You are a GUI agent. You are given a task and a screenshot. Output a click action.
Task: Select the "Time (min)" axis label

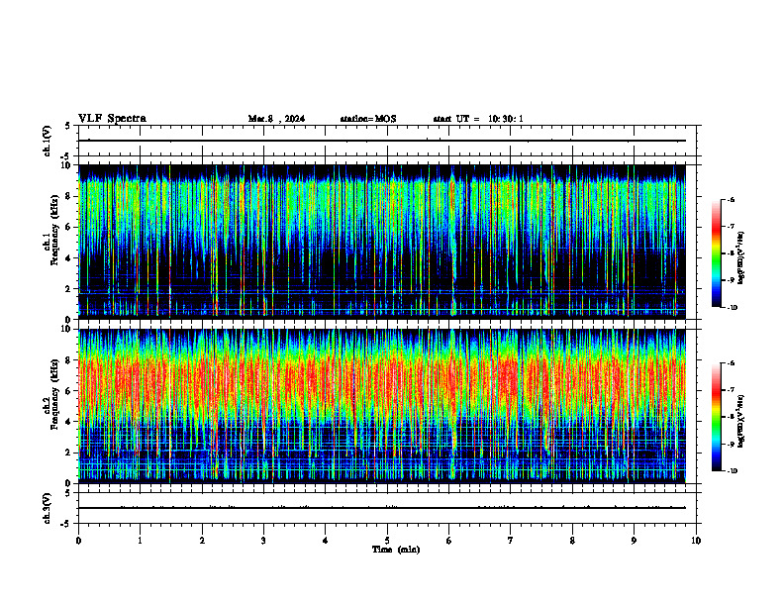[396, 550]
